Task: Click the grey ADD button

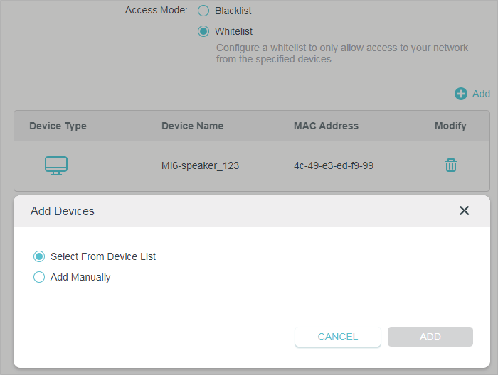Action: (430, 337)
